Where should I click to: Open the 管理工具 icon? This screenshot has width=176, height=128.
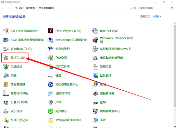95,67
